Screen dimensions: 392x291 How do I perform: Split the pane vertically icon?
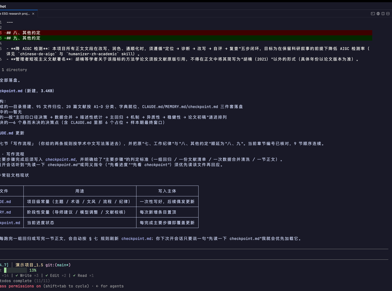[x=383, y=14]
